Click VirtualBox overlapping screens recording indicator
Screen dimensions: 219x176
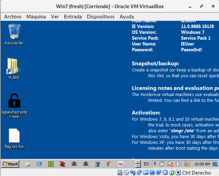coord(159,173)
